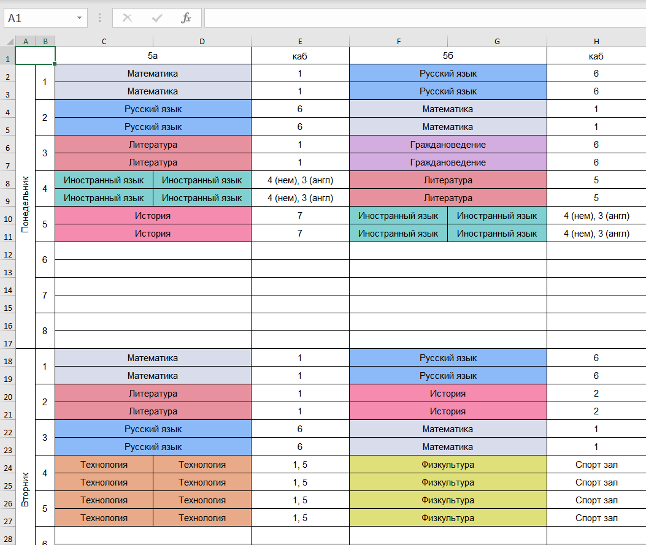Open the Name Box dropdown arrow

click(x=79, y=18)
